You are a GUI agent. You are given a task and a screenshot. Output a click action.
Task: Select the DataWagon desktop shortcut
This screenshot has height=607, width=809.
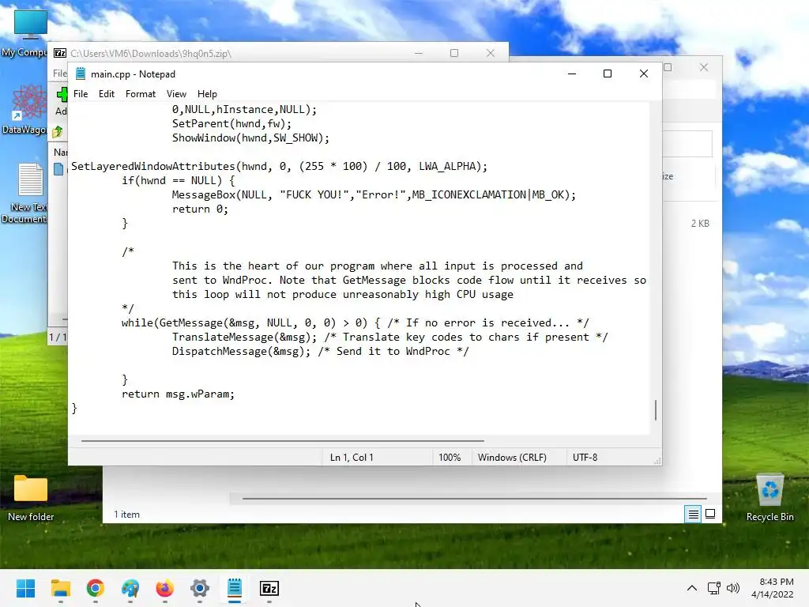pyautogui.click(x=29, y=109)
